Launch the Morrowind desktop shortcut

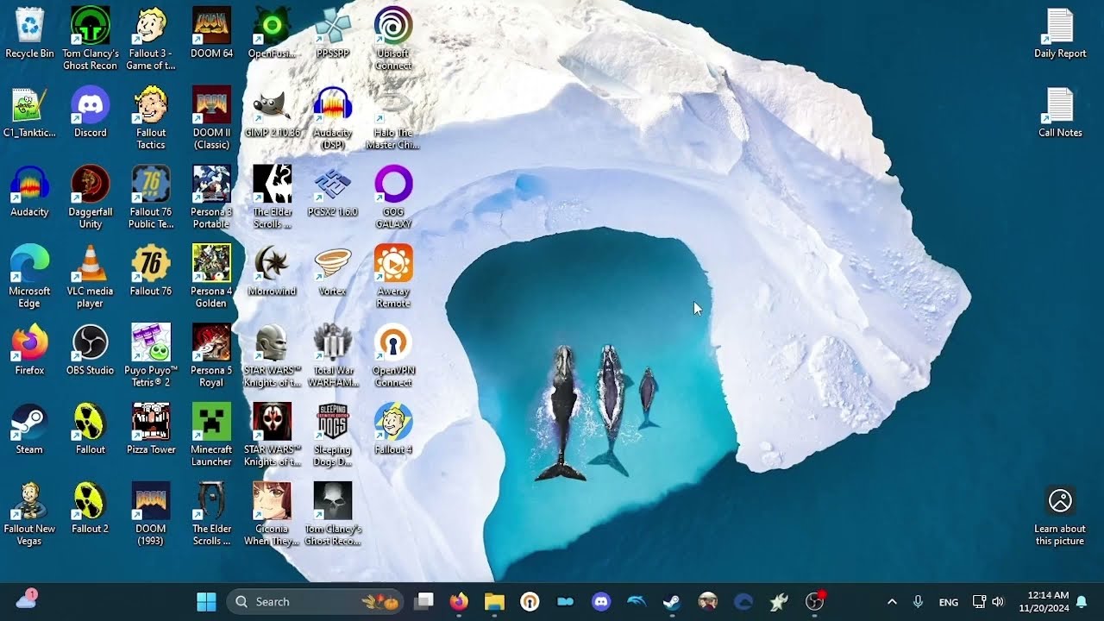pos(272,272)
